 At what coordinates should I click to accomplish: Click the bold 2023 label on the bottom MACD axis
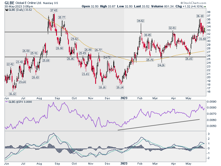[124, 164]
